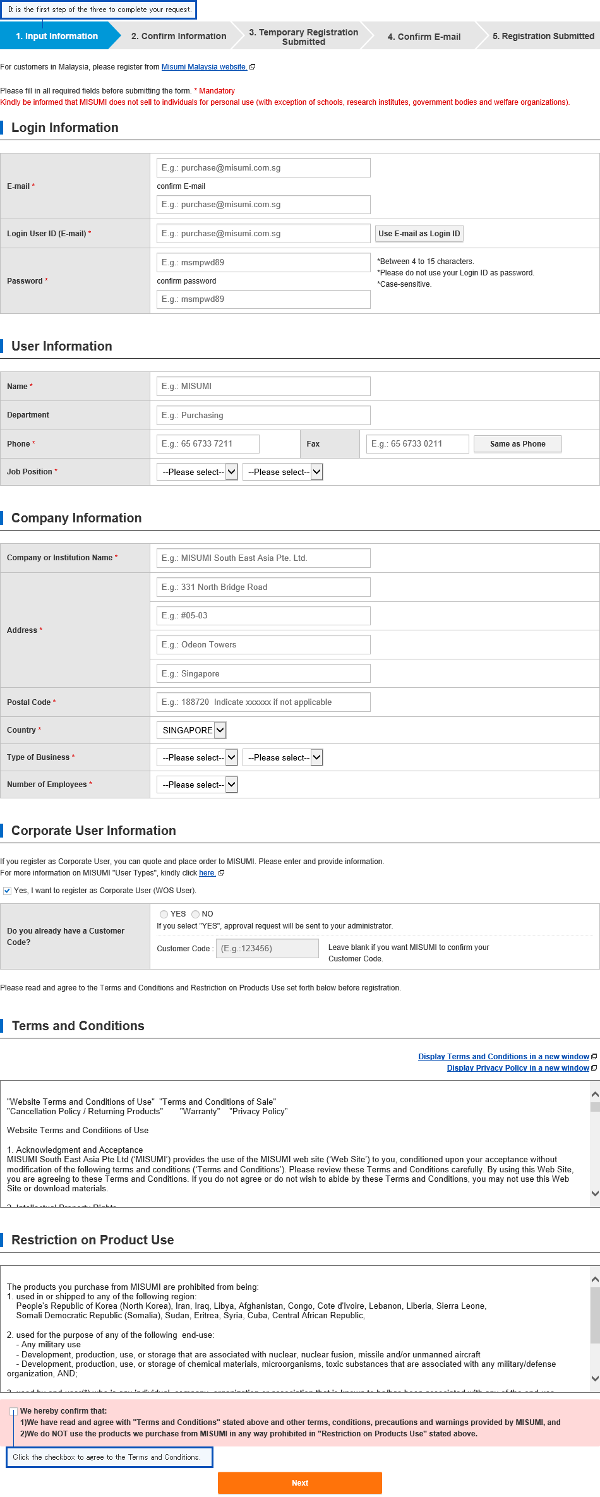This screenshot has width=600, height=1497.
Task: Click scroll-up arrow in Restriction on Product Use box
Action: point(595,1279)
